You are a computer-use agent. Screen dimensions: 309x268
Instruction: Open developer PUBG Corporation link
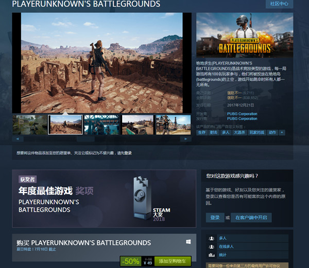pyautogui.click(x=242, y=114)
